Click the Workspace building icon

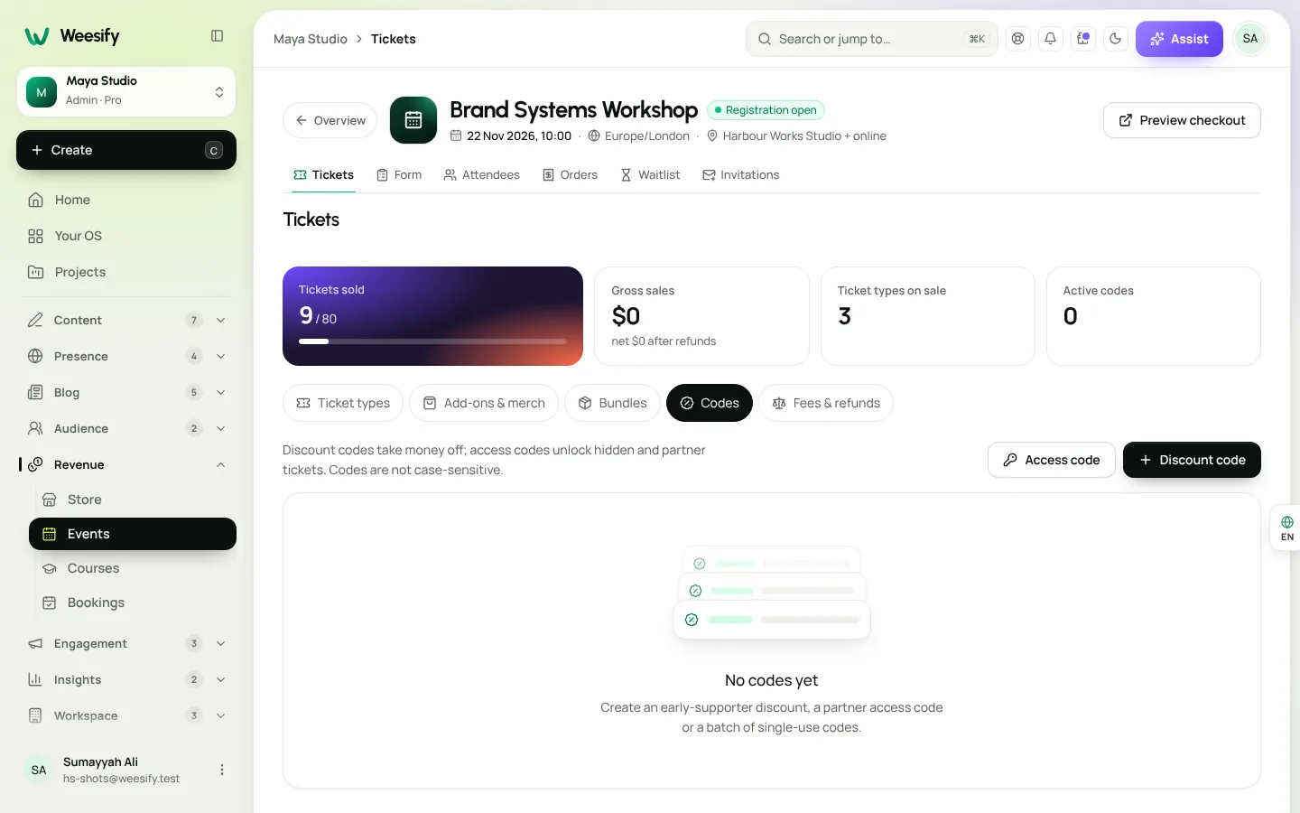click(x=35, y=715)
